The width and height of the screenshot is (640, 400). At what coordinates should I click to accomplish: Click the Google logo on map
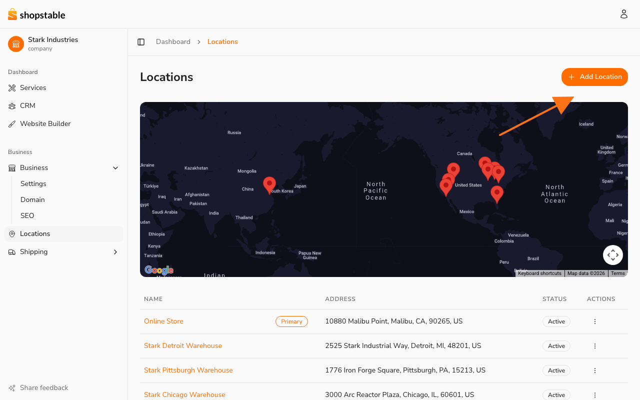pos(159,270)
